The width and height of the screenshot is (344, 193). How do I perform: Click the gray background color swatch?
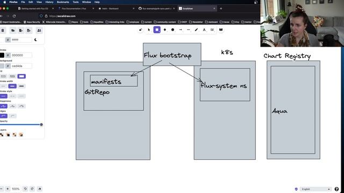pos(2,66)
